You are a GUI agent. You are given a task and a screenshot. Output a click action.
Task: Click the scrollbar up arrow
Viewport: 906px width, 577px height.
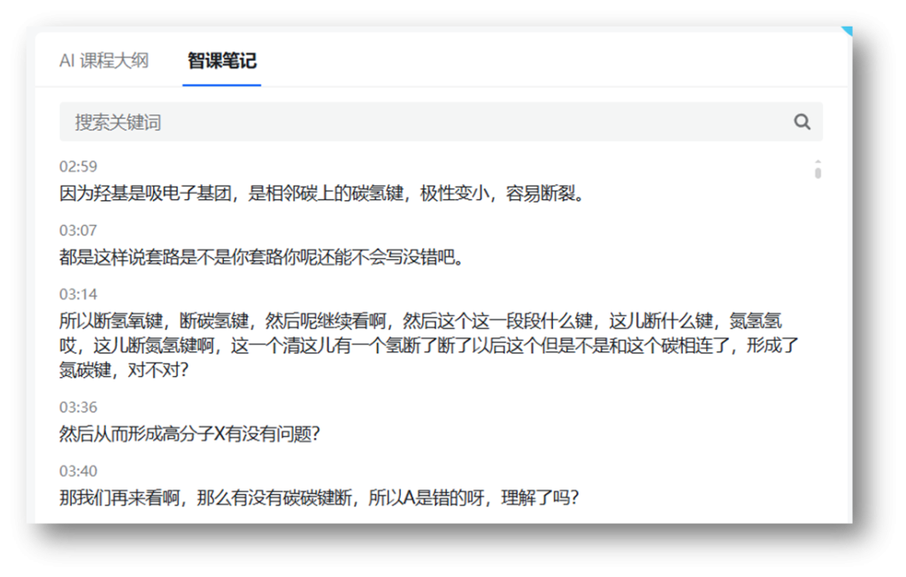[x=818, y=161]
